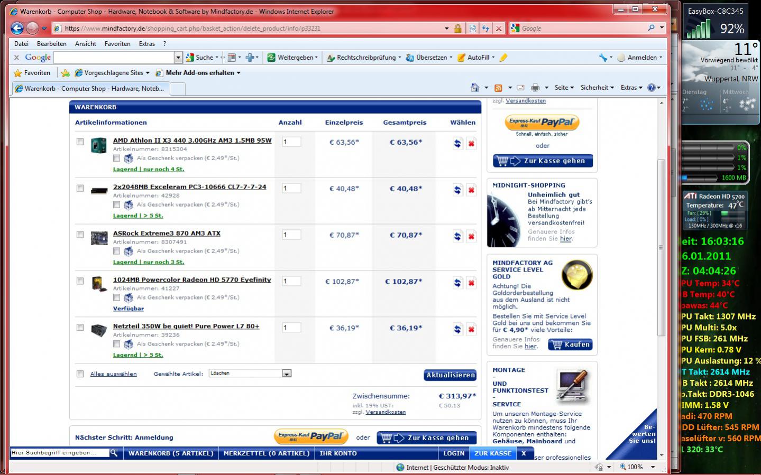Viewport: 761px width, 475px height.
Task: Click the page vertical scrollbar thumb
Action: pos(661,247)
